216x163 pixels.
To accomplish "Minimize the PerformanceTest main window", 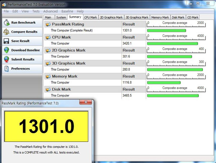I will (190, 4).
